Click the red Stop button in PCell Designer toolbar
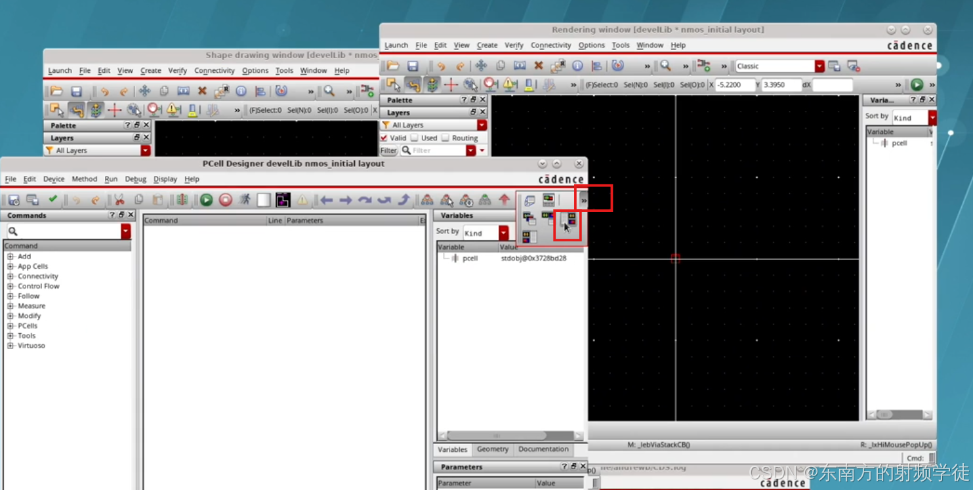Screen dimensions: 973x490 pyautogui.click(x=226, y=200)
